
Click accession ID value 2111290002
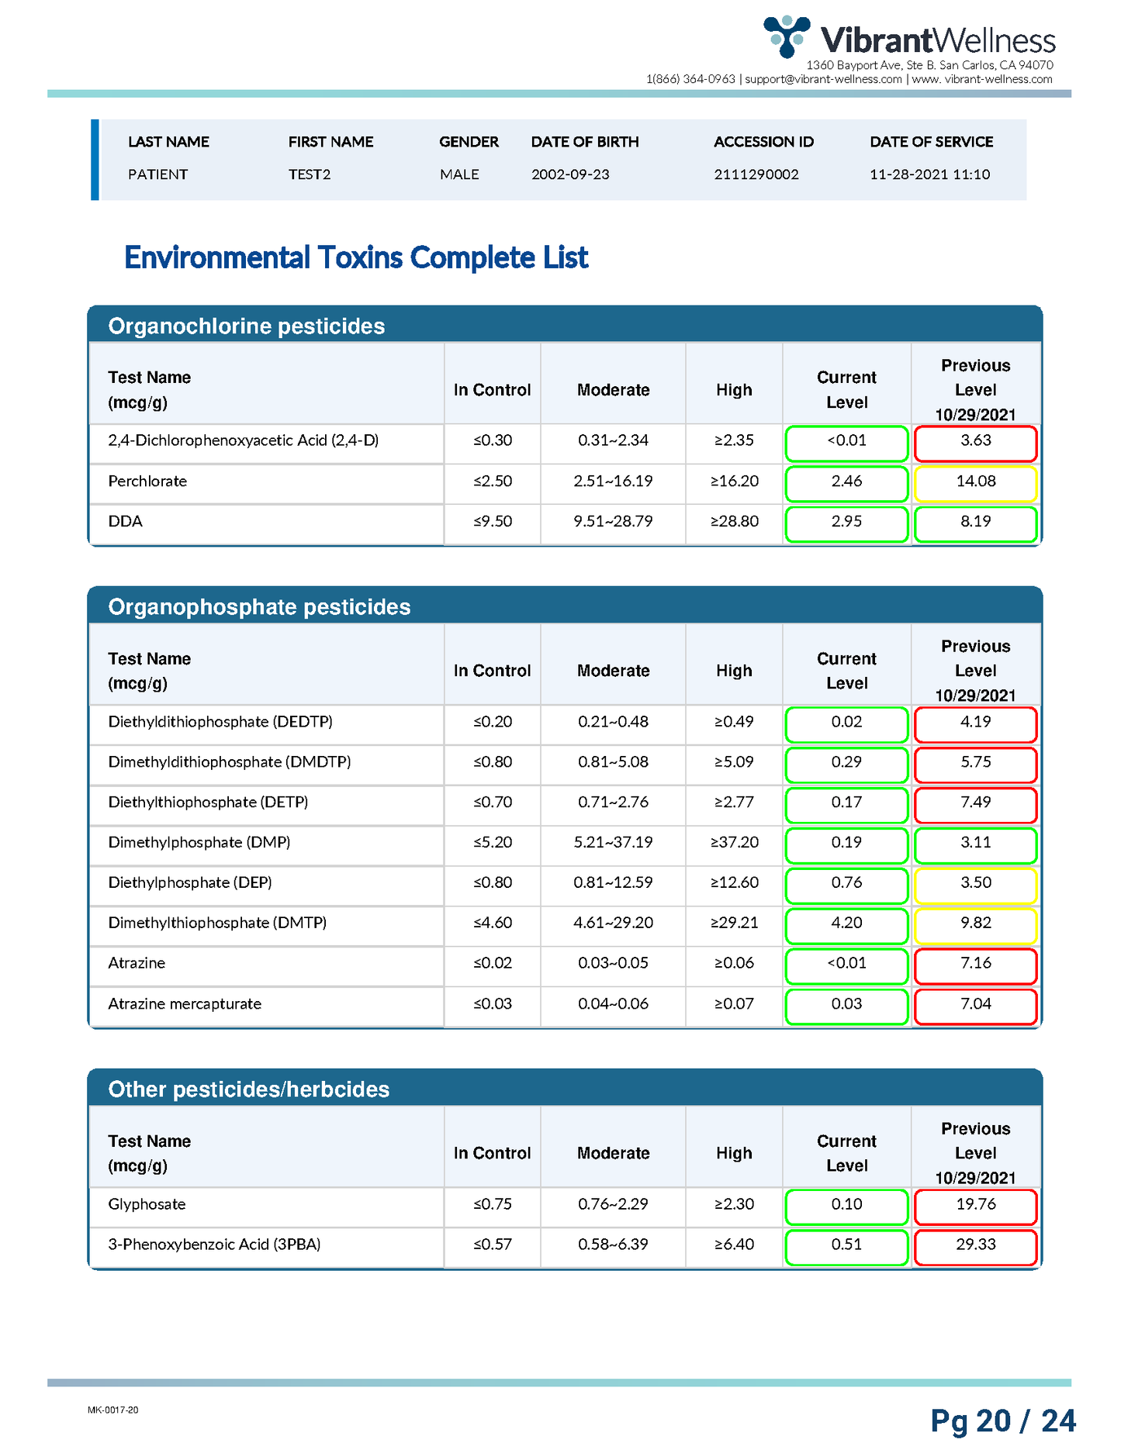tap(756, 174)
